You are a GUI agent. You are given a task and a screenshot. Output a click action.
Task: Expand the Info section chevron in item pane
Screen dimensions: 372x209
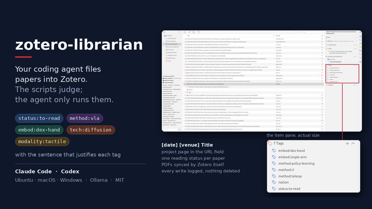(356, 37)
